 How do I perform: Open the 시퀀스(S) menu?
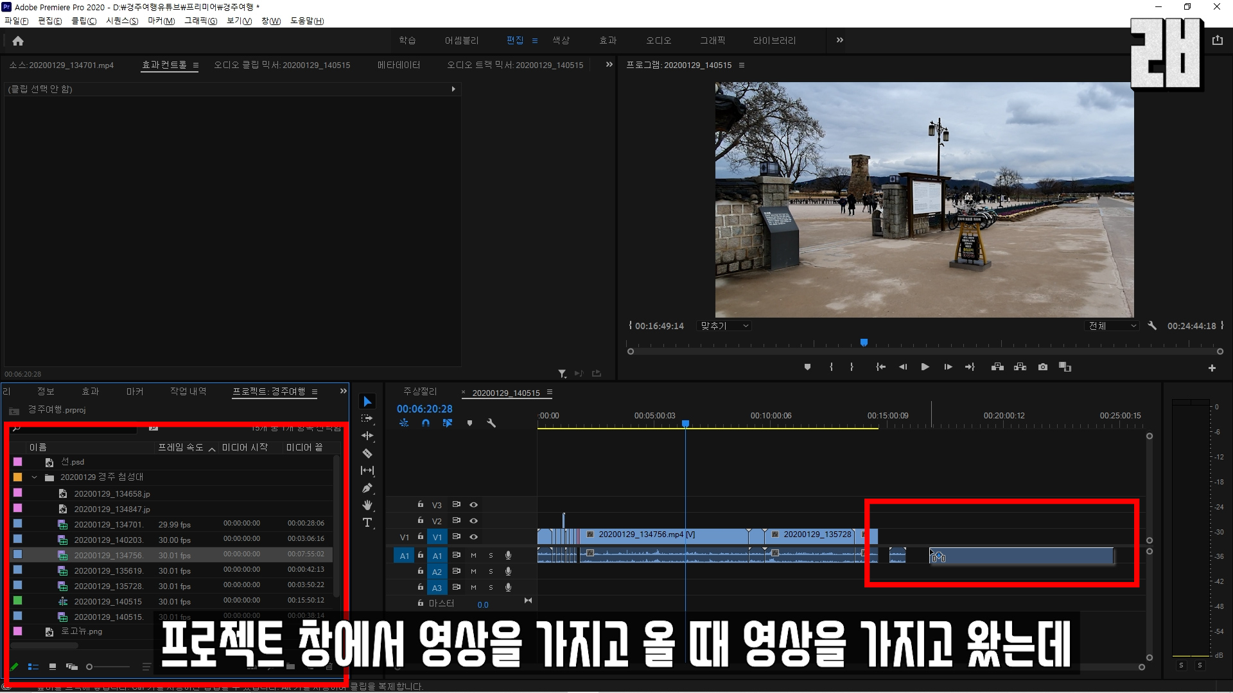(121, 21)
